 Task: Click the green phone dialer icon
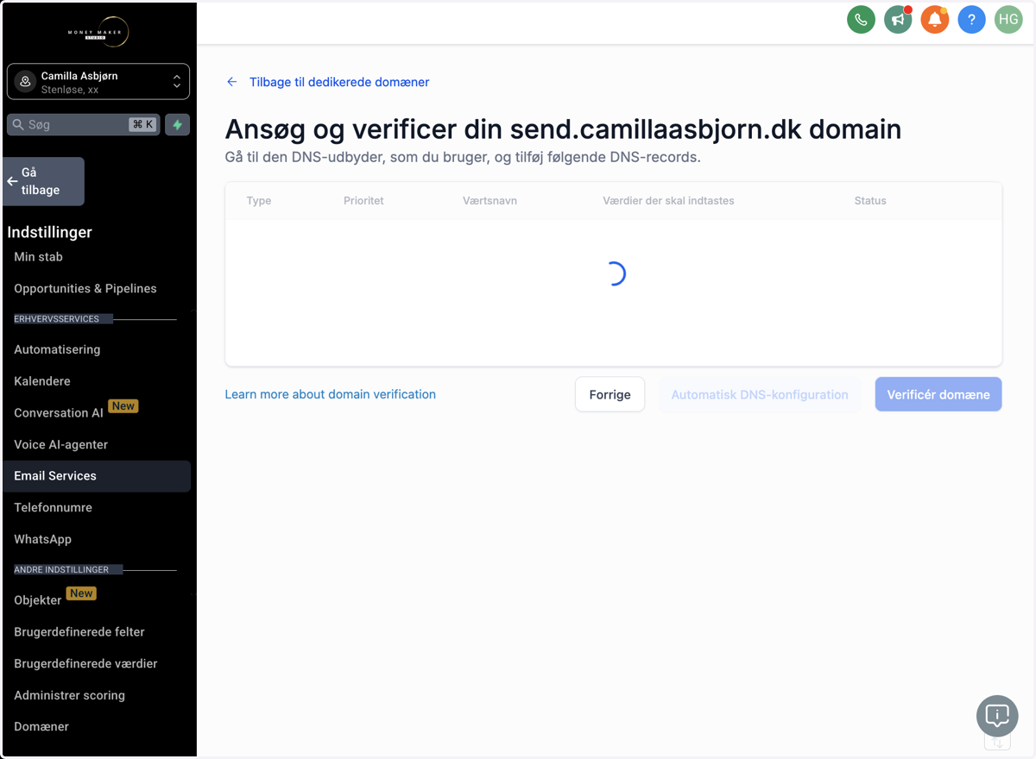coord(861,19)
